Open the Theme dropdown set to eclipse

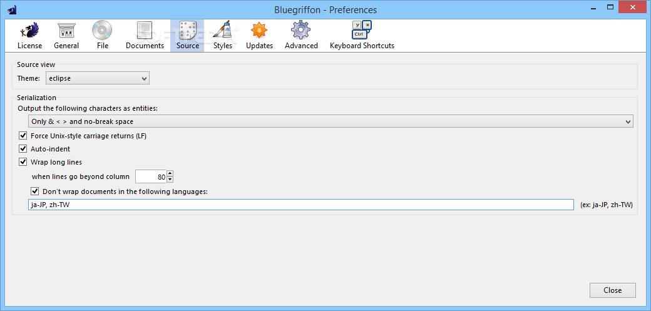coord(98,78)
